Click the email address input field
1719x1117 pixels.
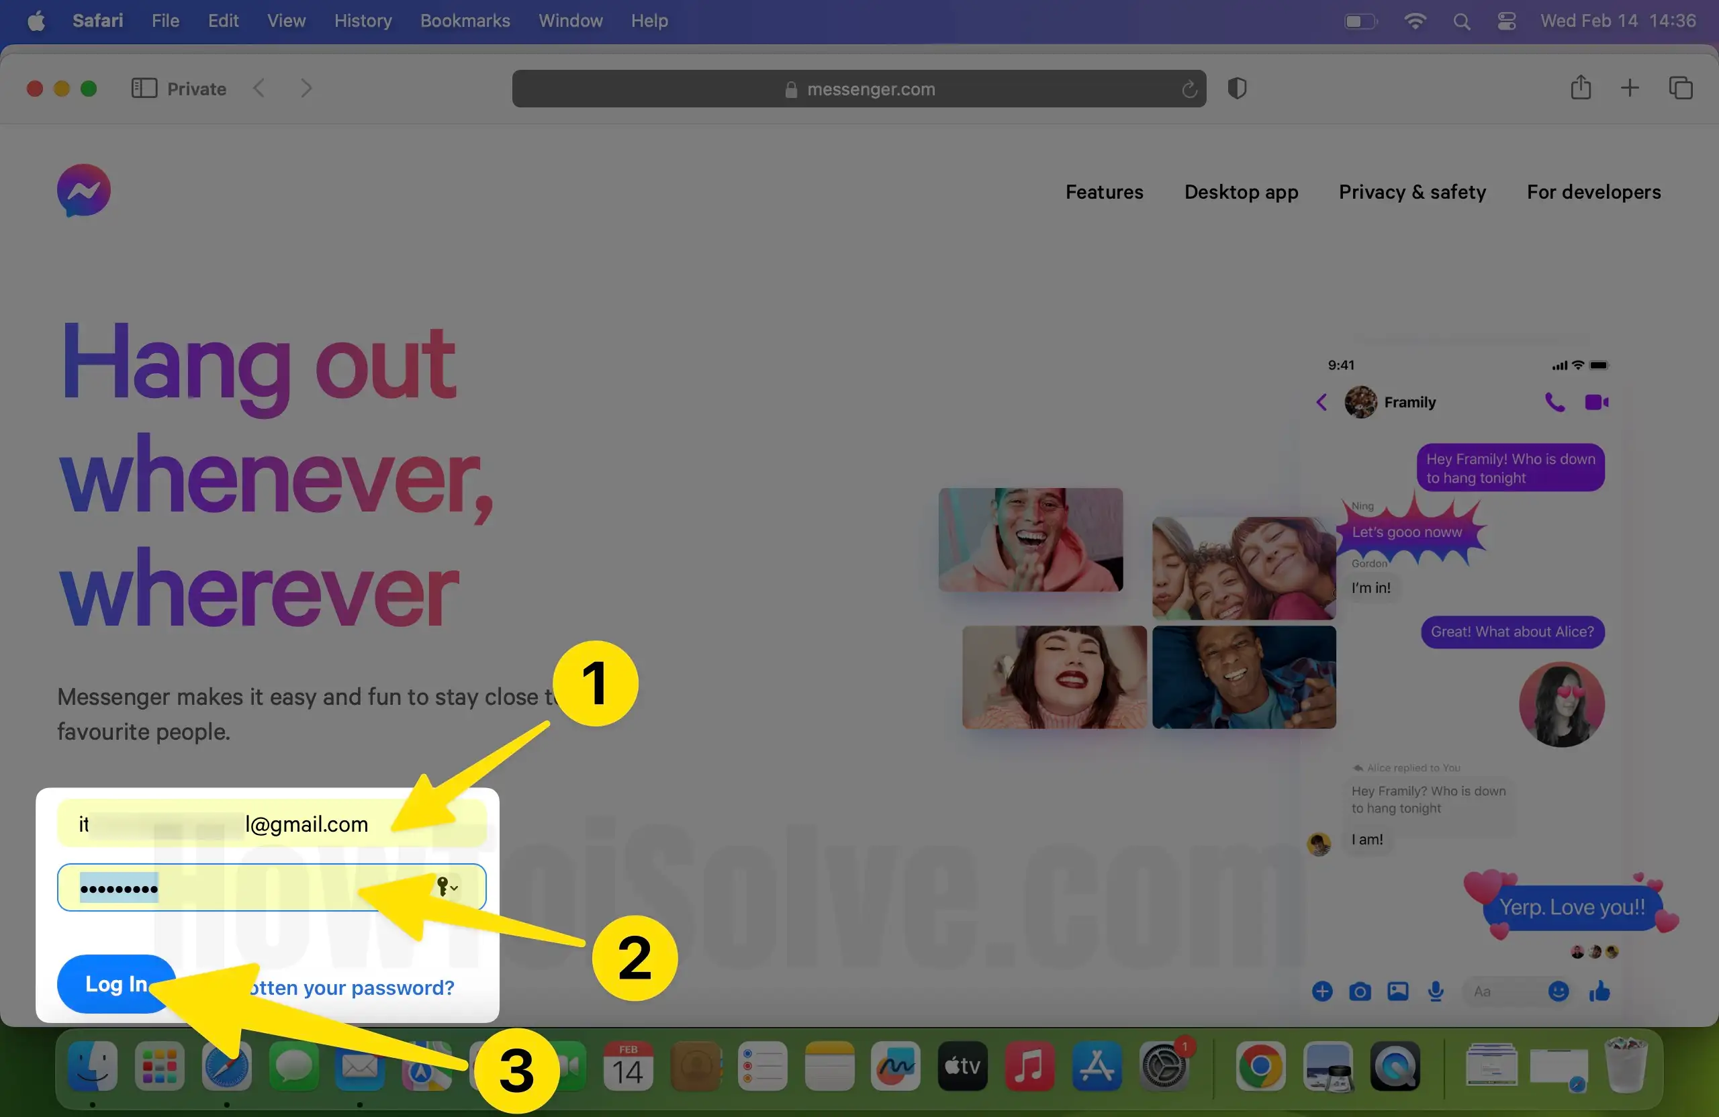[271, 824]
